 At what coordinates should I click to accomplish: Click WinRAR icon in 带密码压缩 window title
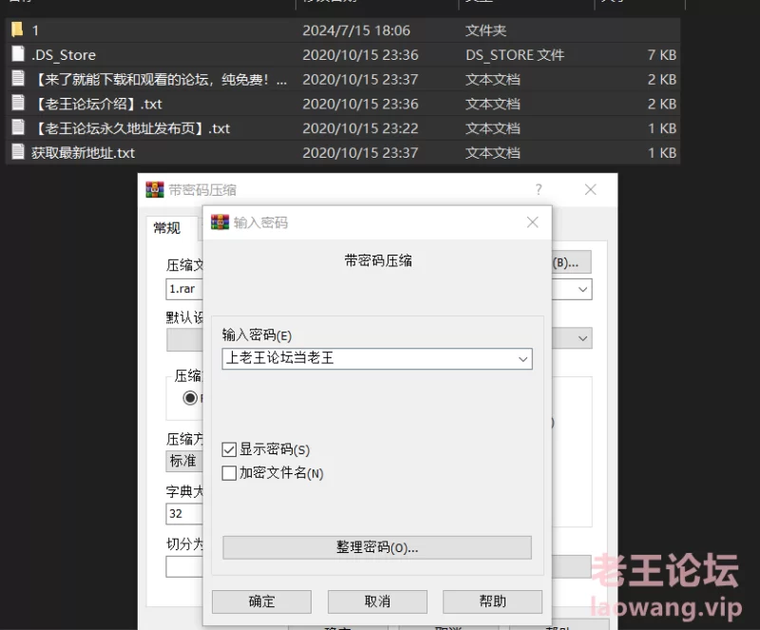(155, 190)
